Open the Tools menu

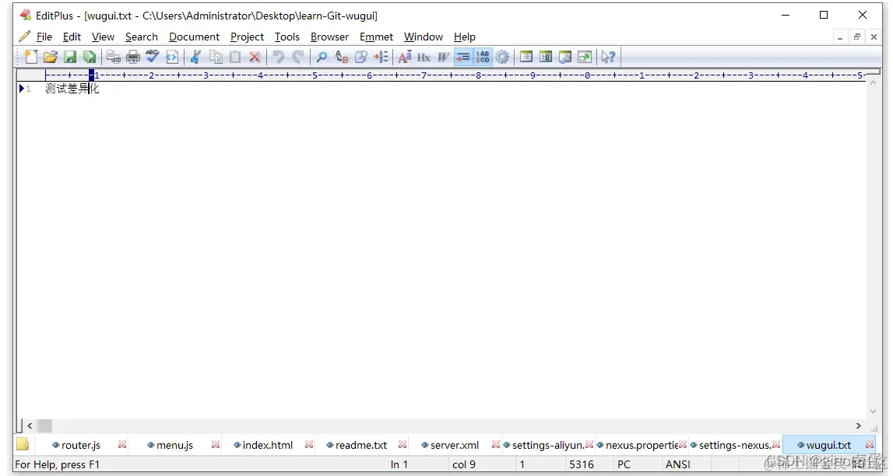pyautogui.click(x=287, y=37)
